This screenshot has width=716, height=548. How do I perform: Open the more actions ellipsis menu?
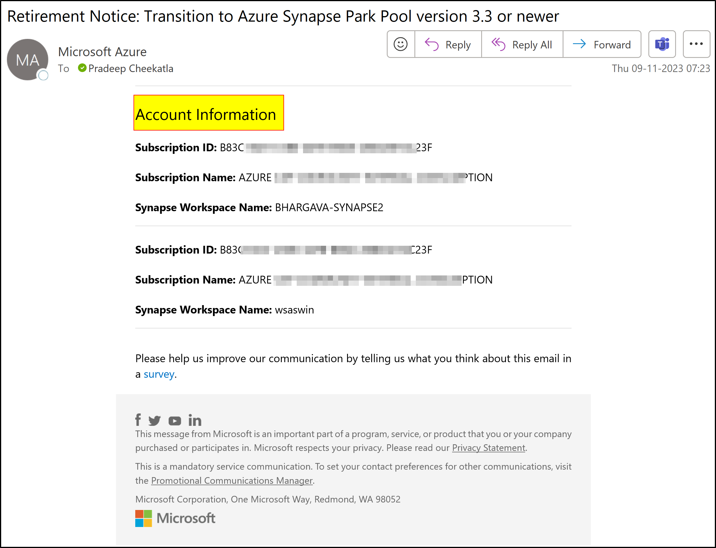click(697, 44)
